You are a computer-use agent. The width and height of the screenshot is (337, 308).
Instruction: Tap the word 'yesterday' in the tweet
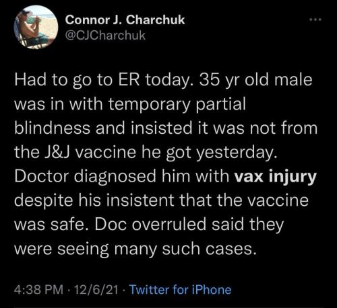[x=235, y=153]
